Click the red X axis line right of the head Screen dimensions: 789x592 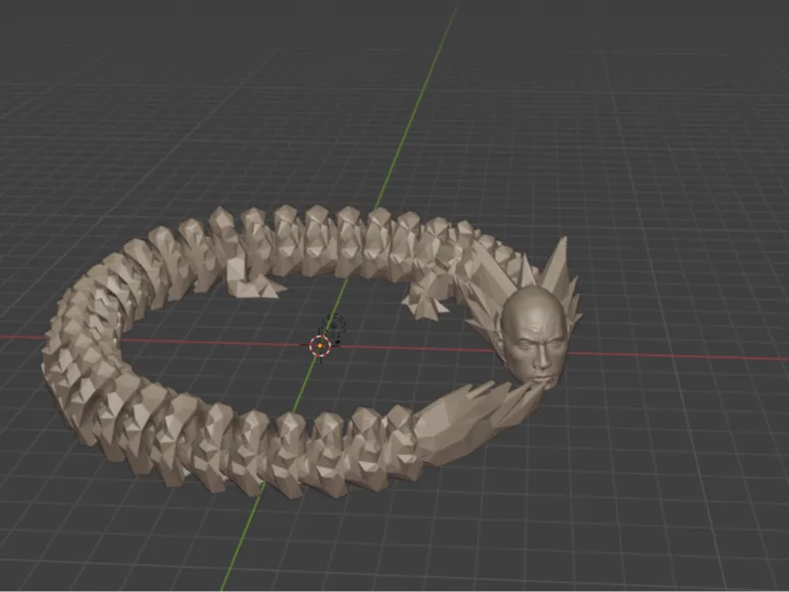point(679,356)
